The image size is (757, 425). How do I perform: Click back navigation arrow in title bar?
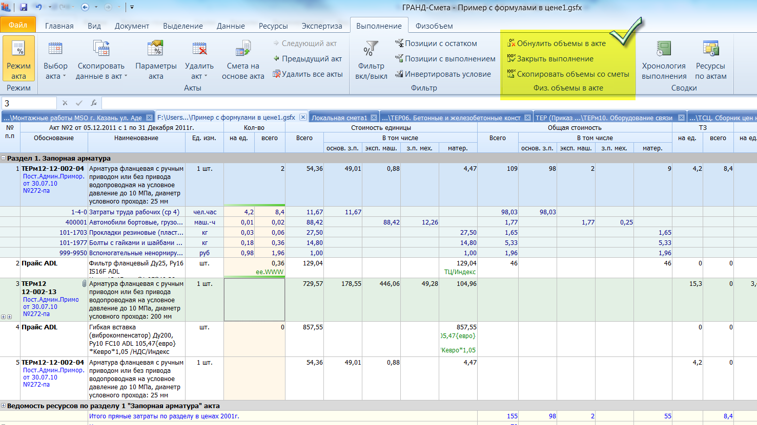pyautogui.click(x=85, y=7)
